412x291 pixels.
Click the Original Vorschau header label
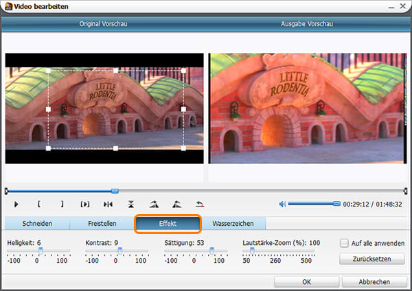point(103,24)
